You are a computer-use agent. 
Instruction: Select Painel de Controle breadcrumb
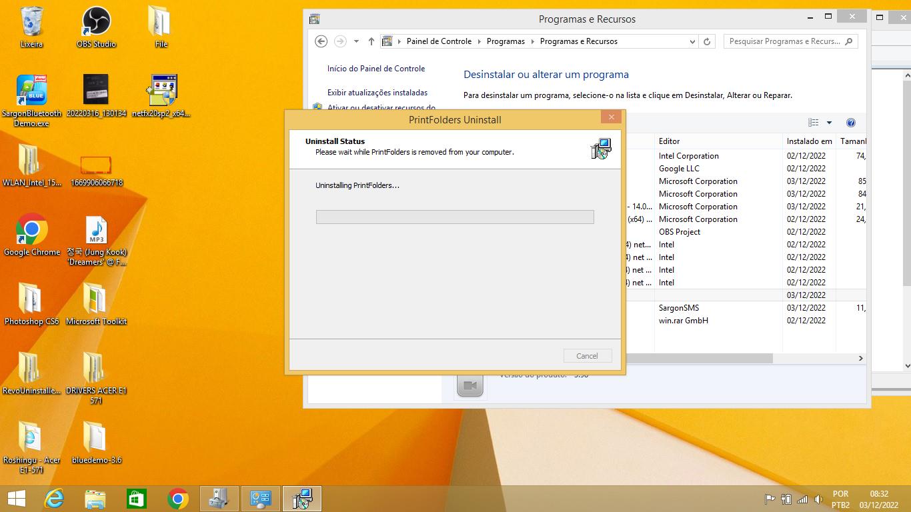[439, 41]
